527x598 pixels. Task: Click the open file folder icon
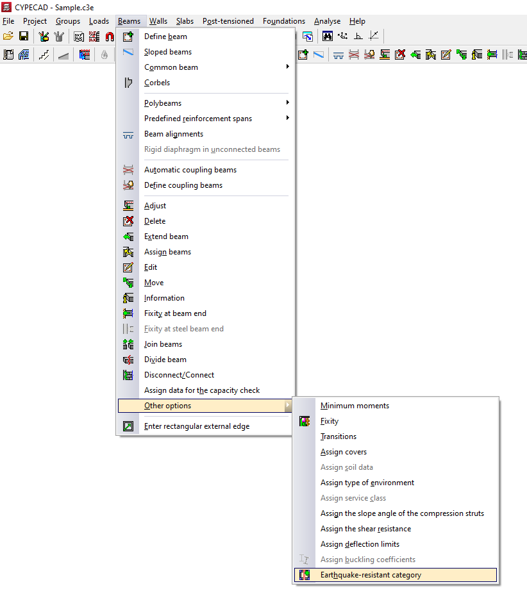(x=8, y=37)
